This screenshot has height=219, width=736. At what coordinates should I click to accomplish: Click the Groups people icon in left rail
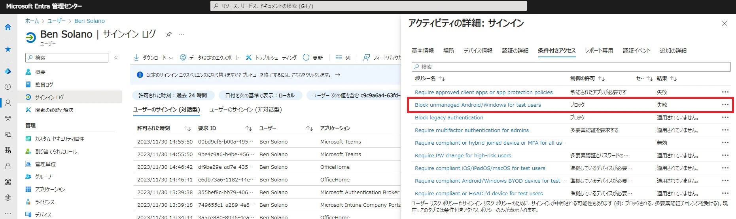pos(8,118)
